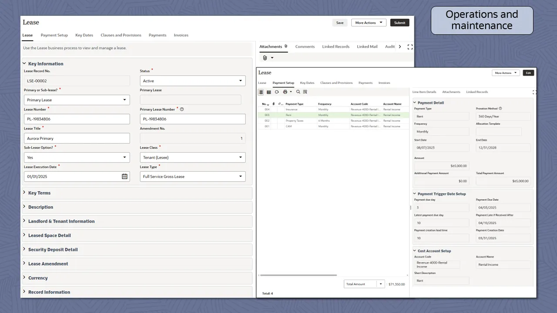Open the Total Amount summary dropdown
This screenshot has height=313, width=557.
pos(380,283)
